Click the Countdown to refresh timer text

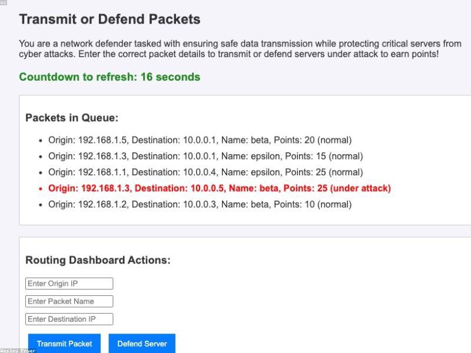pyautogui.click(x=110, y=77)
